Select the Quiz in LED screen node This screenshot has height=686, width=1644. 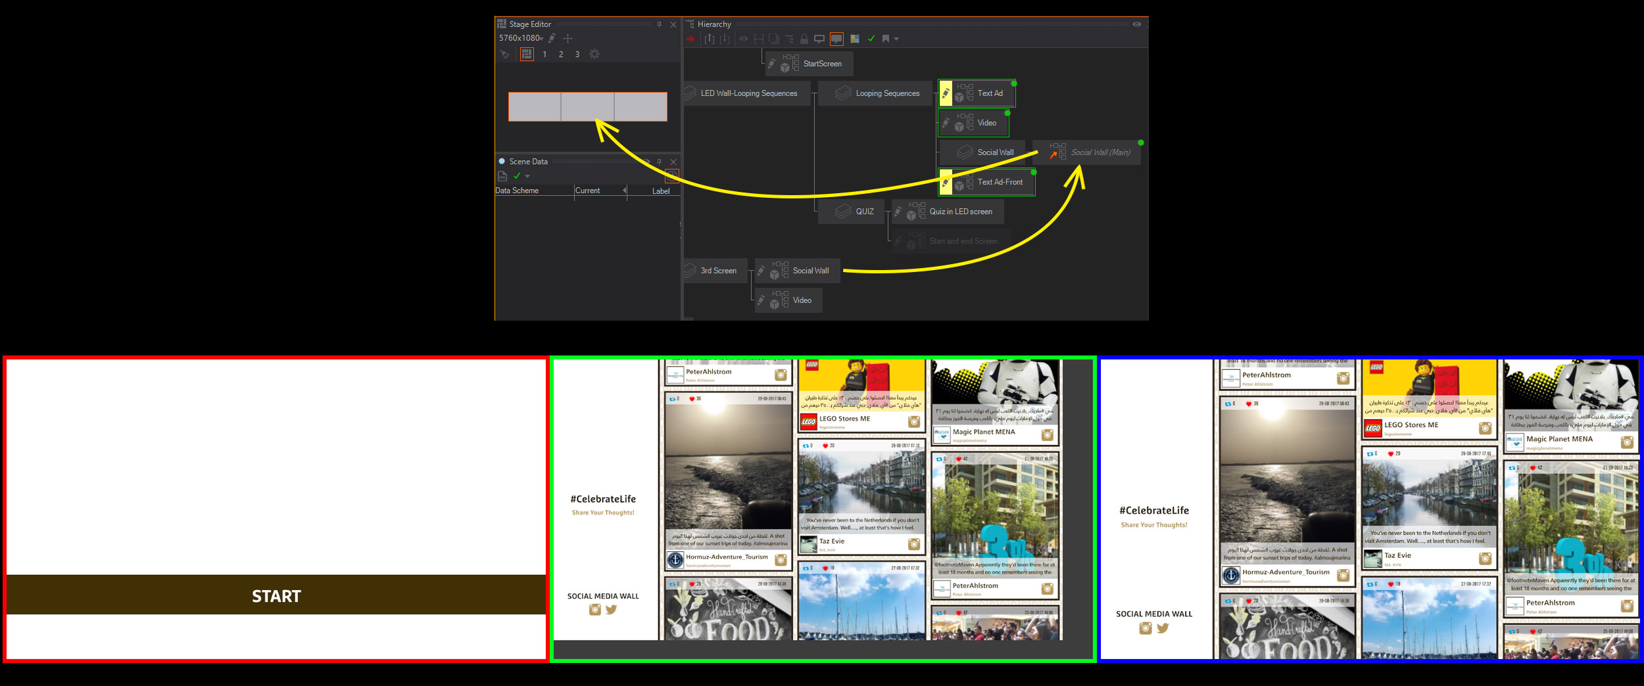point(960,212)
